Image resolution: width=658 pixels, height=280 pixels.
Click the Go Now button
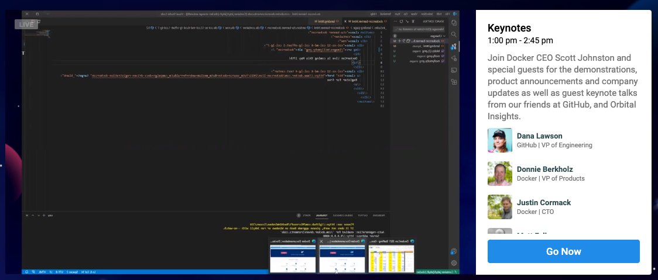(564, 251)
